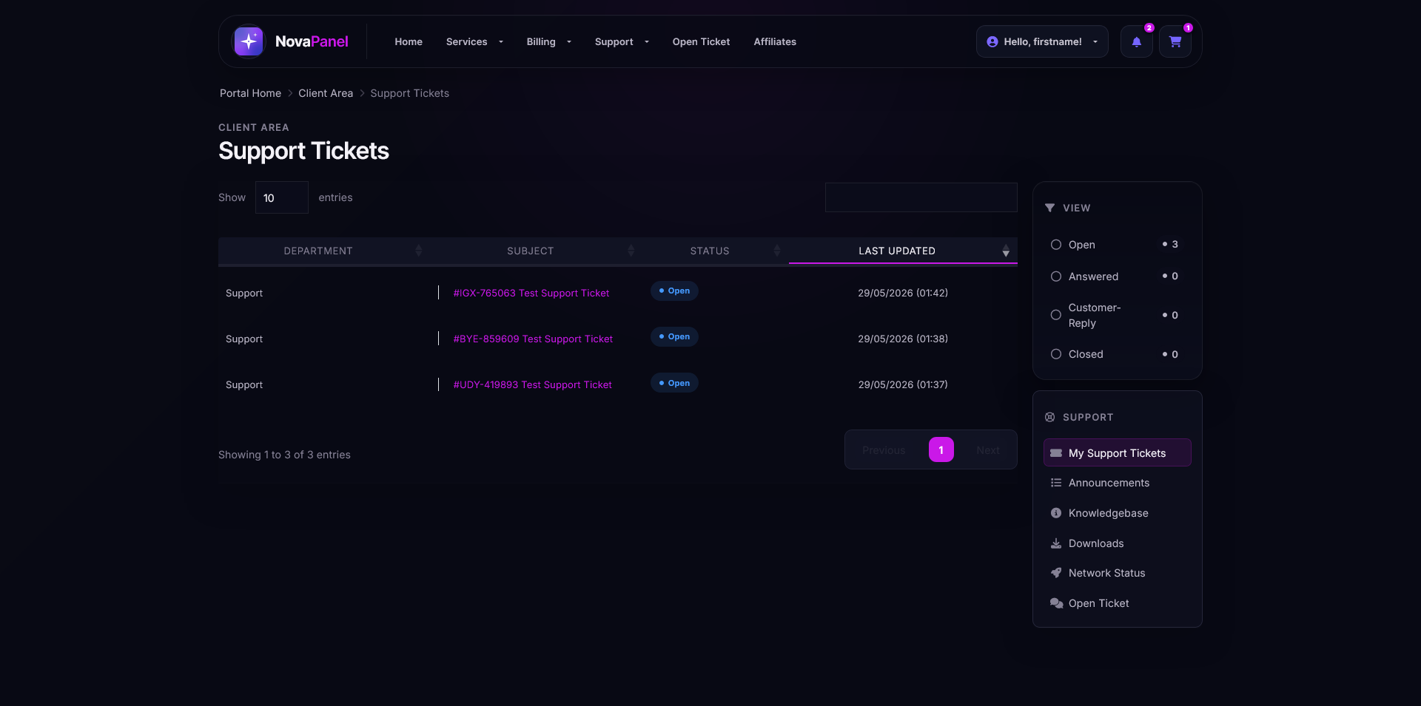
Task: Click the download icon beside Downloads
Action: (x=1056, y=543)
